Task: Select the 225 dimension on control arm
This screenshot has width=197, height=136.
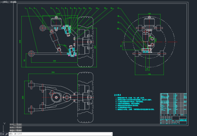Action: 23,97
